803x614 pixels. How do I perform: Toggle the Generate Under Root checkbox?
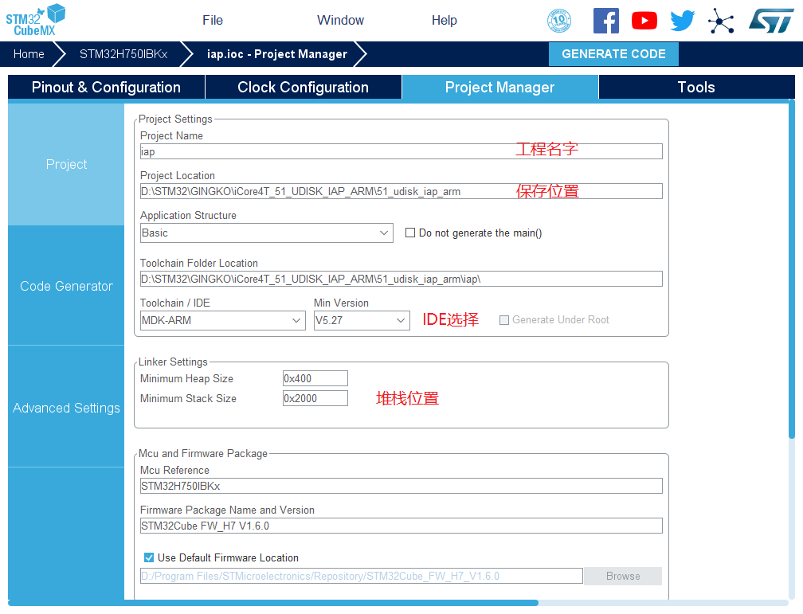coord(504,320)
